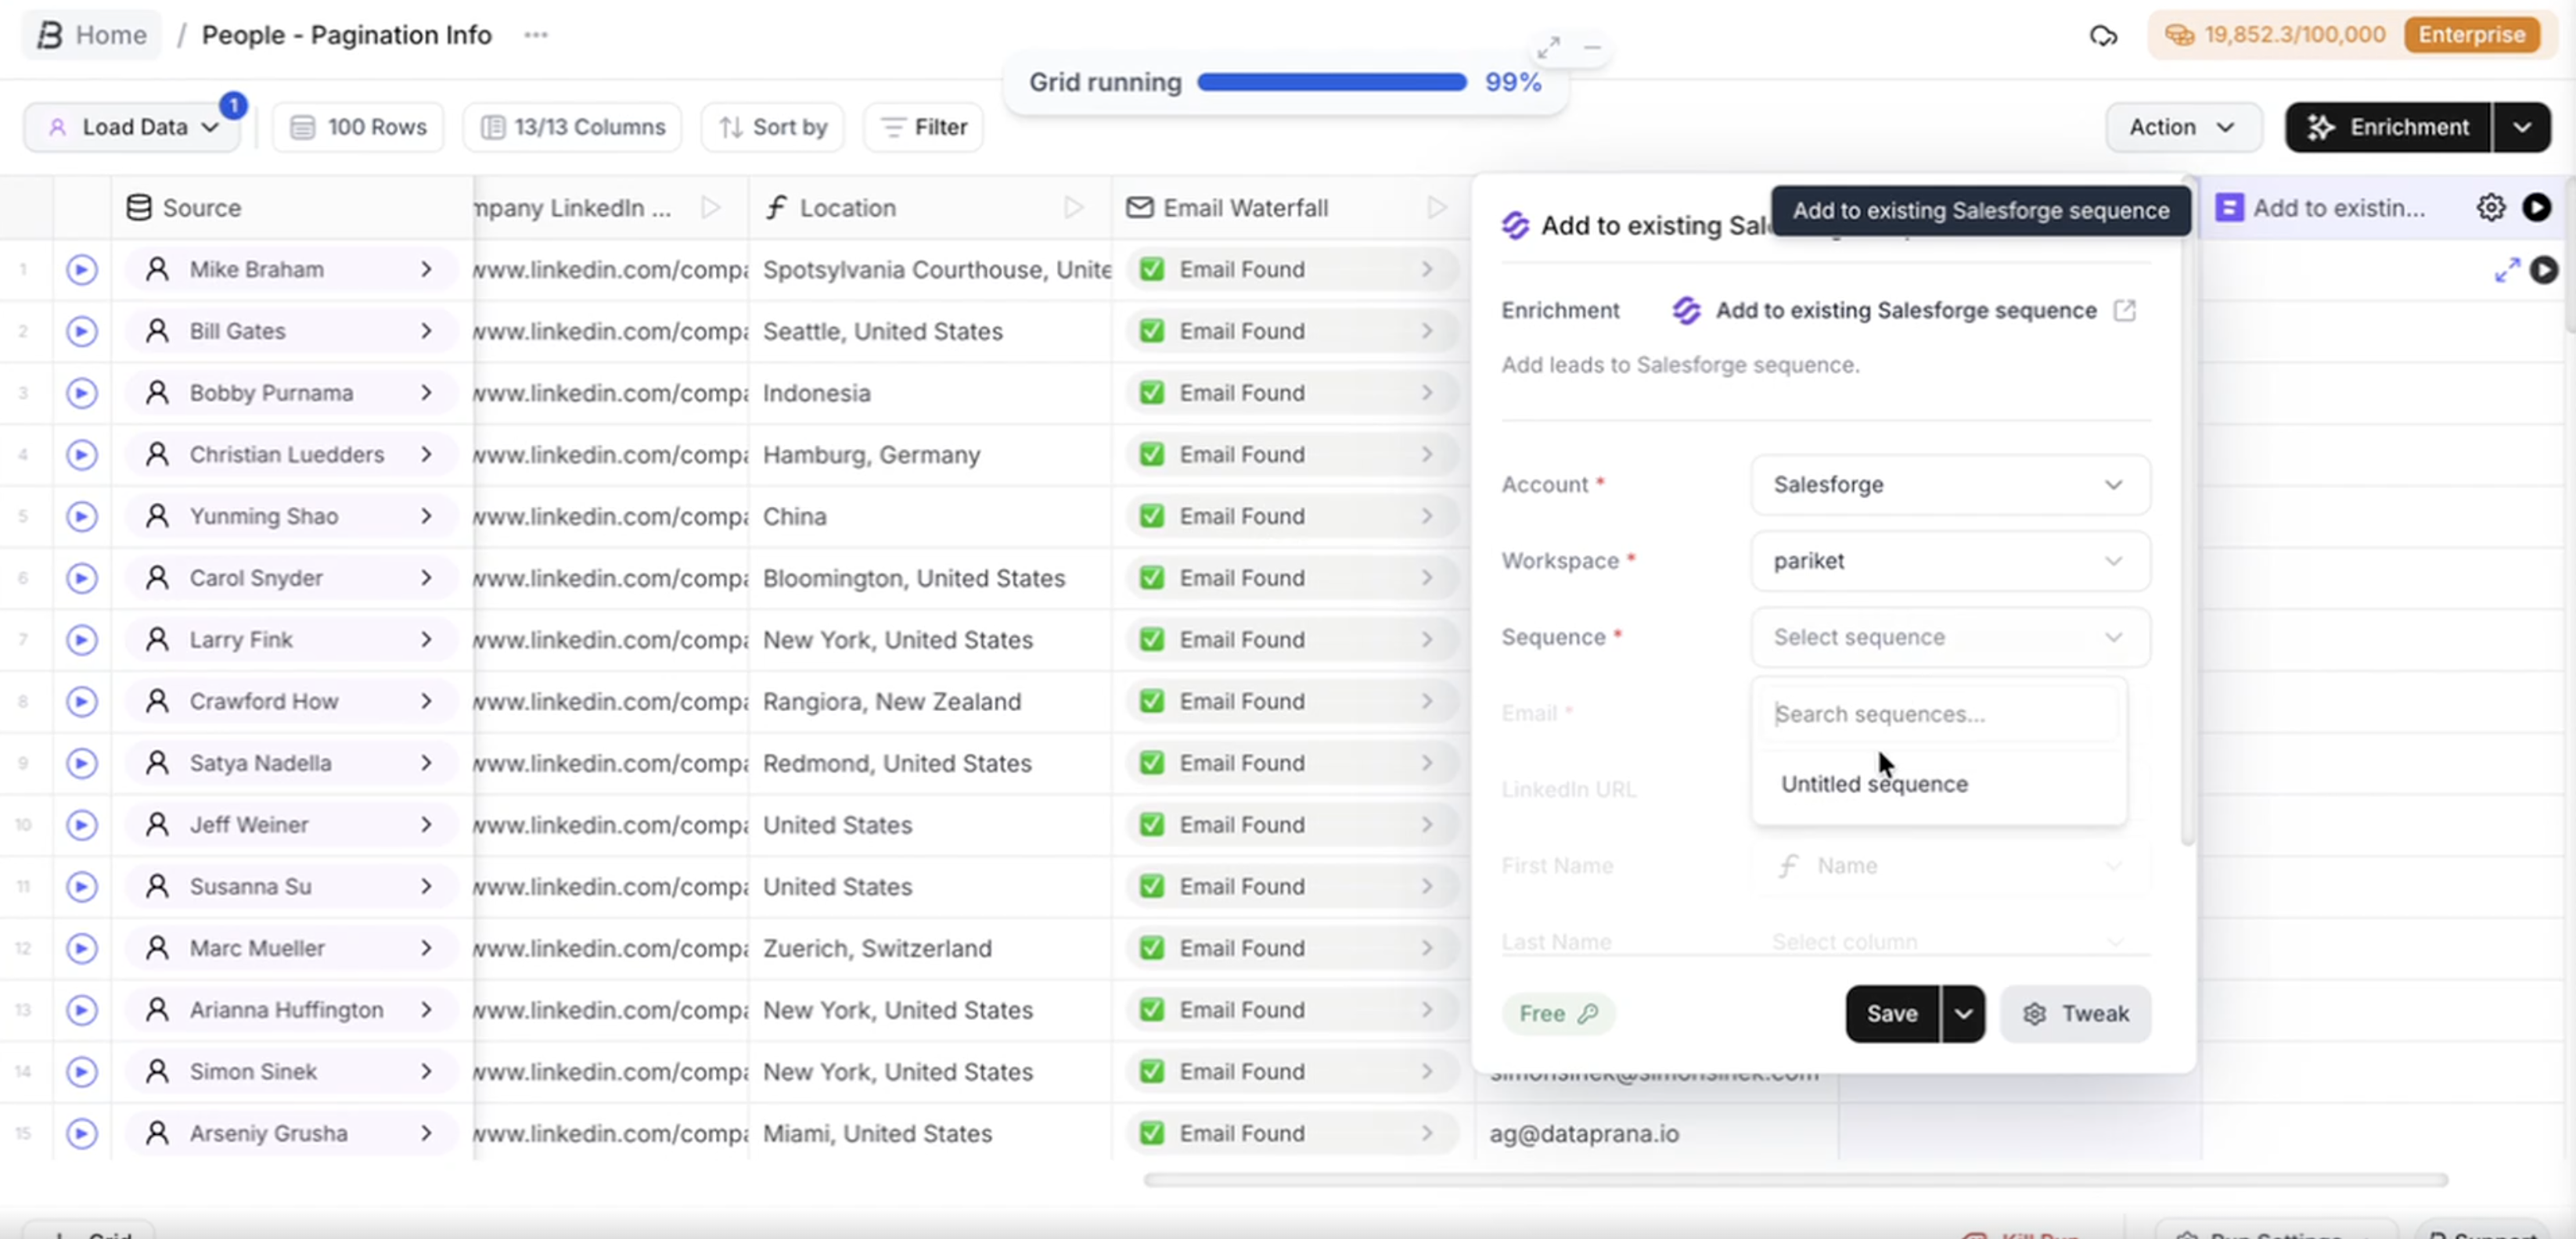
Task: Click cloud sync icon in top bar
Action: click(x=2103, y=36)
